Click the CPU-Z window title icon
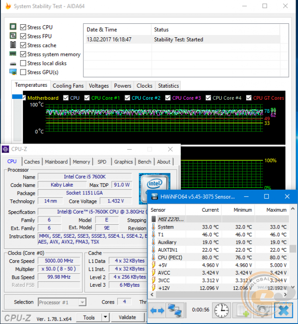298x324 pixels. 6,149
